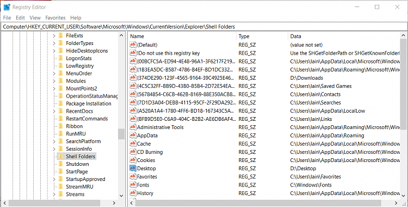
Task: Click the C:\Users\Iain\Links data cell
Action: [311, 119]
